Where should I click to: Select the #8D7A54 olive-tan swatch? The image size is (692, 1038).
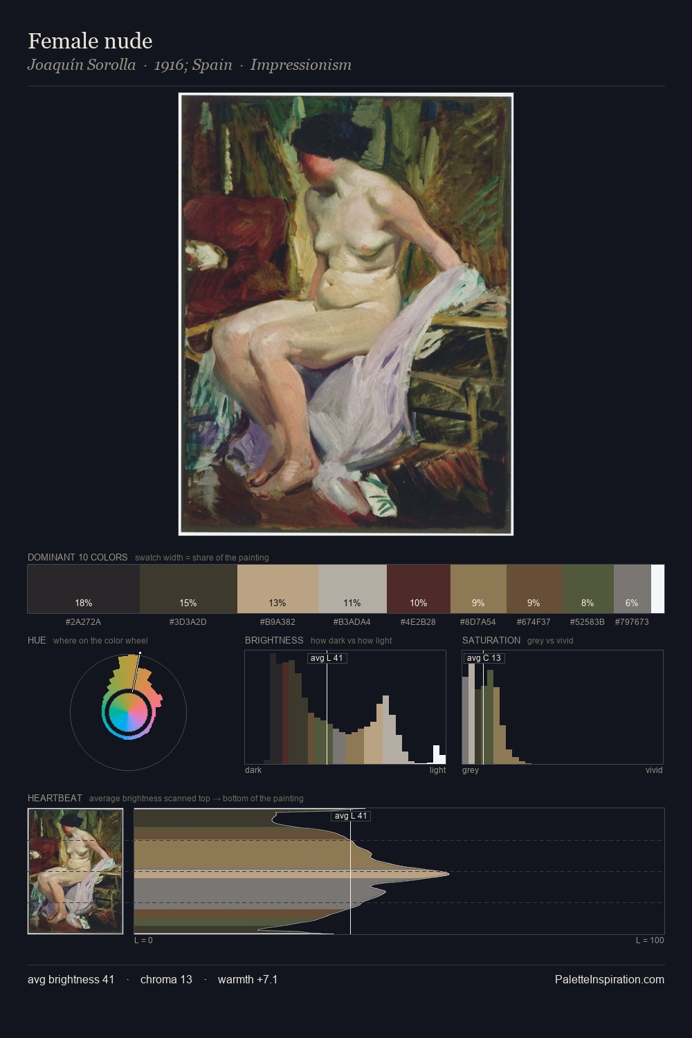pos(478,589)
